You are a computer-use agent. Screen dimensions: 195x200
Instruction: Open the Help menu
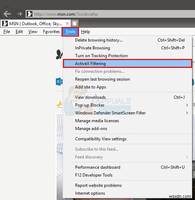[85, 32]
